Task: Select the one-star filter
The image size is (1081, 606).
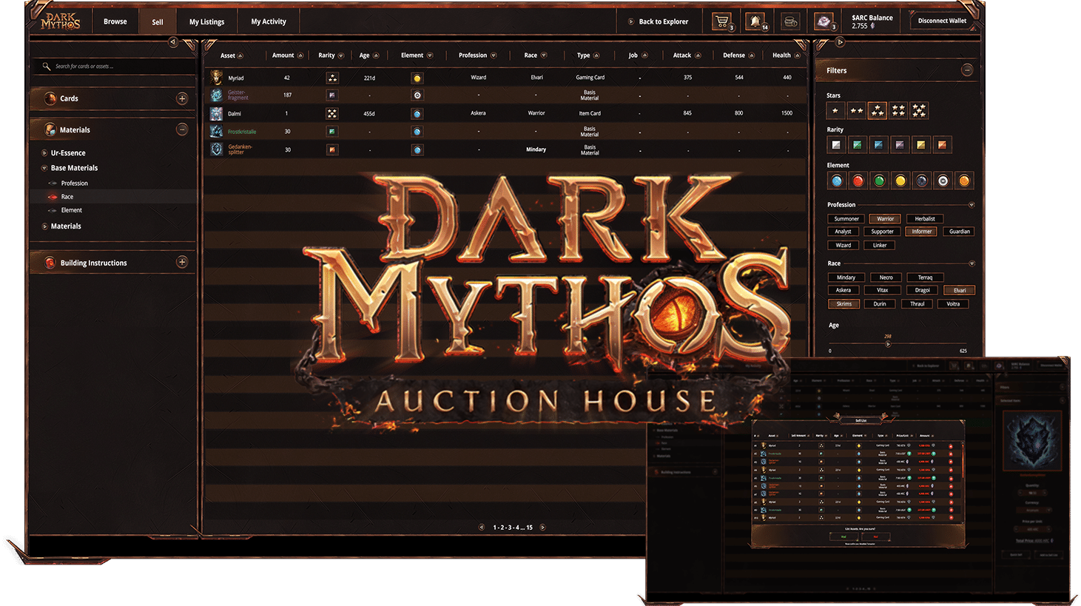Action: pyautogui.click(x=835, y=110)
